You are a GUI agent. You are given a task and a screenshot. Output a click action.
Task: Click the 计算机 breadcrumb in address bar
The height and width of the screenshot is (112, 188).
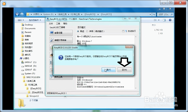click(x=36, y=14)
